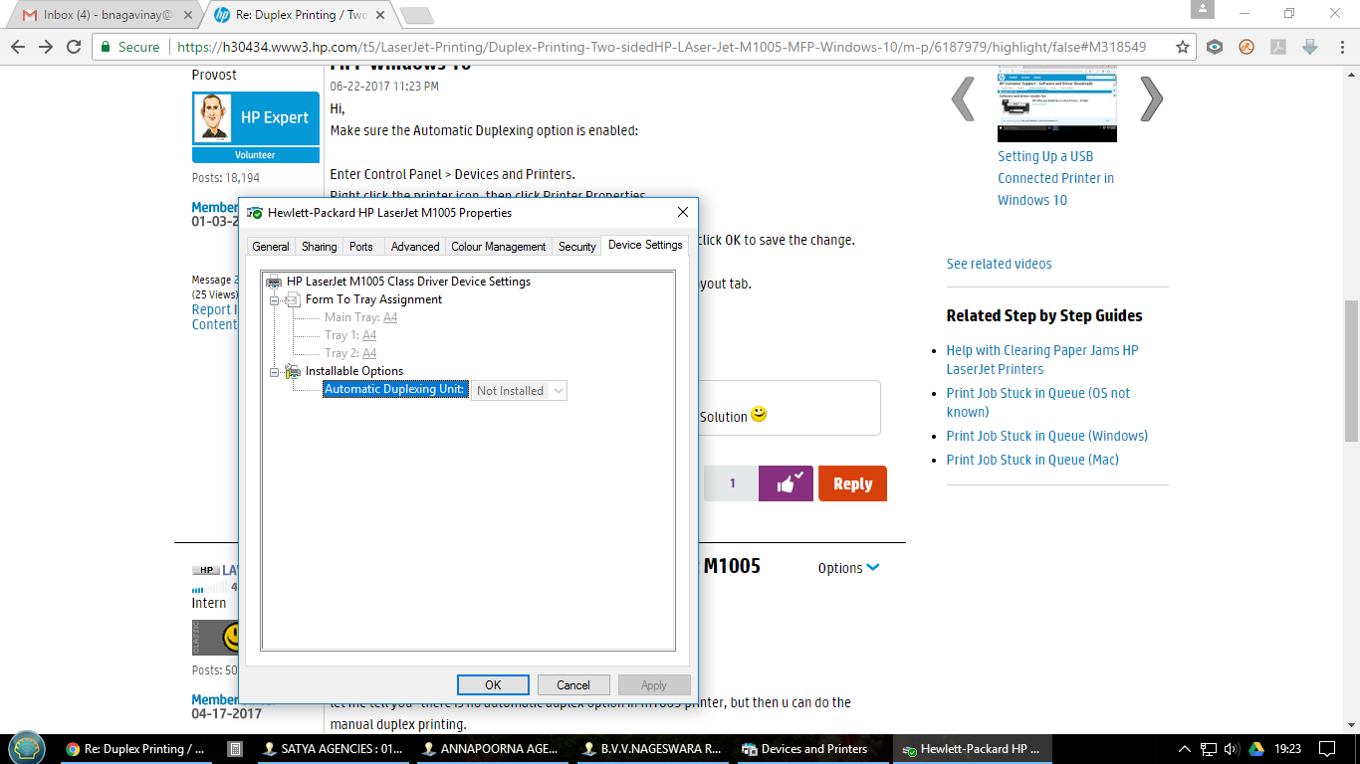Open the Options dropdown on the forum post
This screenshot has height=764, width=1360.
tap(848, 568)
